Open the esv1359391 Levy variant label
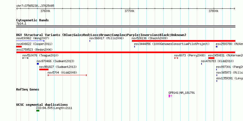 click(230, 78)
